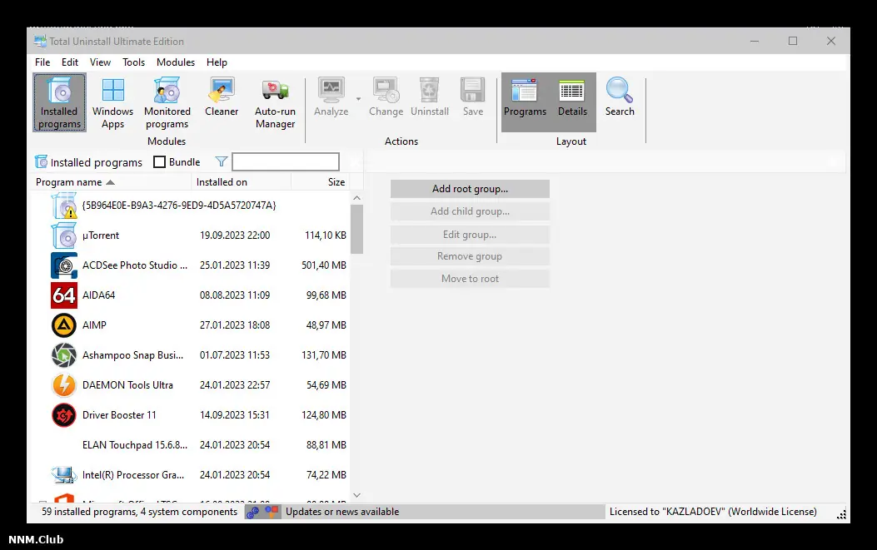Click Edit group button
877x550 pixels.
(470, 235)
